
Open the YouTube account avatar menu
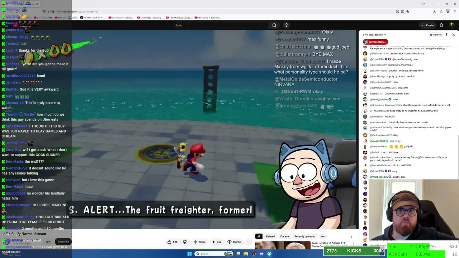pos(452,25)
